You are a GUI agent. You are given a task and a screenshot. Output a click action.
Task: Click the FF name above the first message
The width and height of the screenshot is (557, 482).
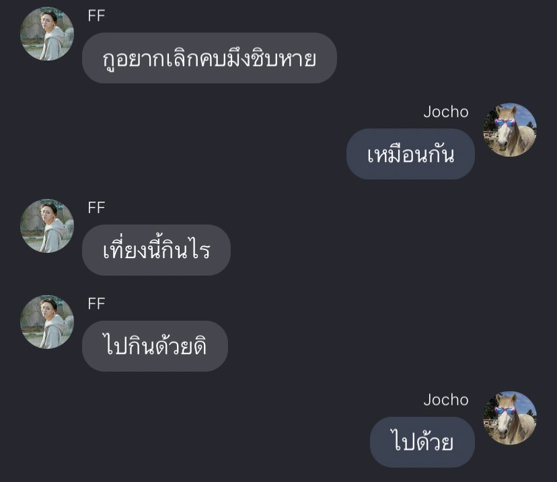click(96, 16)
